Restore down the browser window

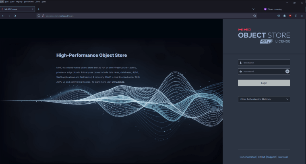pyautogui.click(x=294, y=3)
